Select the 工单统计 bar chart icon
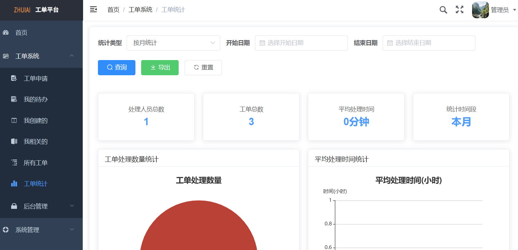This screenshot has height=250, width=518. [14, 184]
